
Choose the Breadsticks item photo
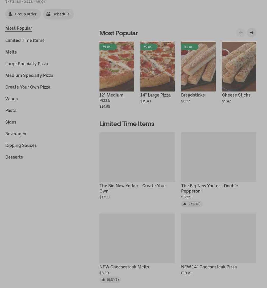(x=198, y=67)
